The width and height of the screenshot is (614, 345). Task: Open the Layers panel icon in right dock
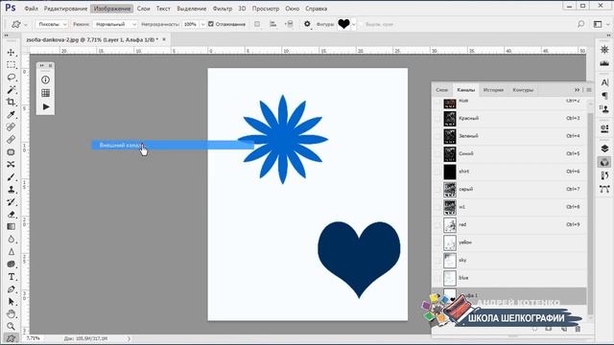click(x=604, y=149)
